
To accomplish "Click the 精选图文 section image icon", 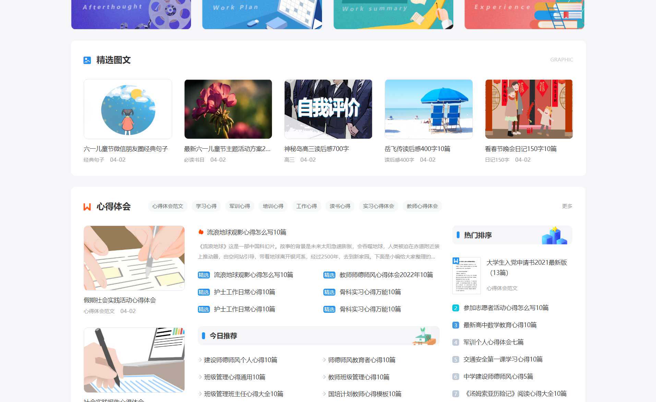I will tap(87, 60).
